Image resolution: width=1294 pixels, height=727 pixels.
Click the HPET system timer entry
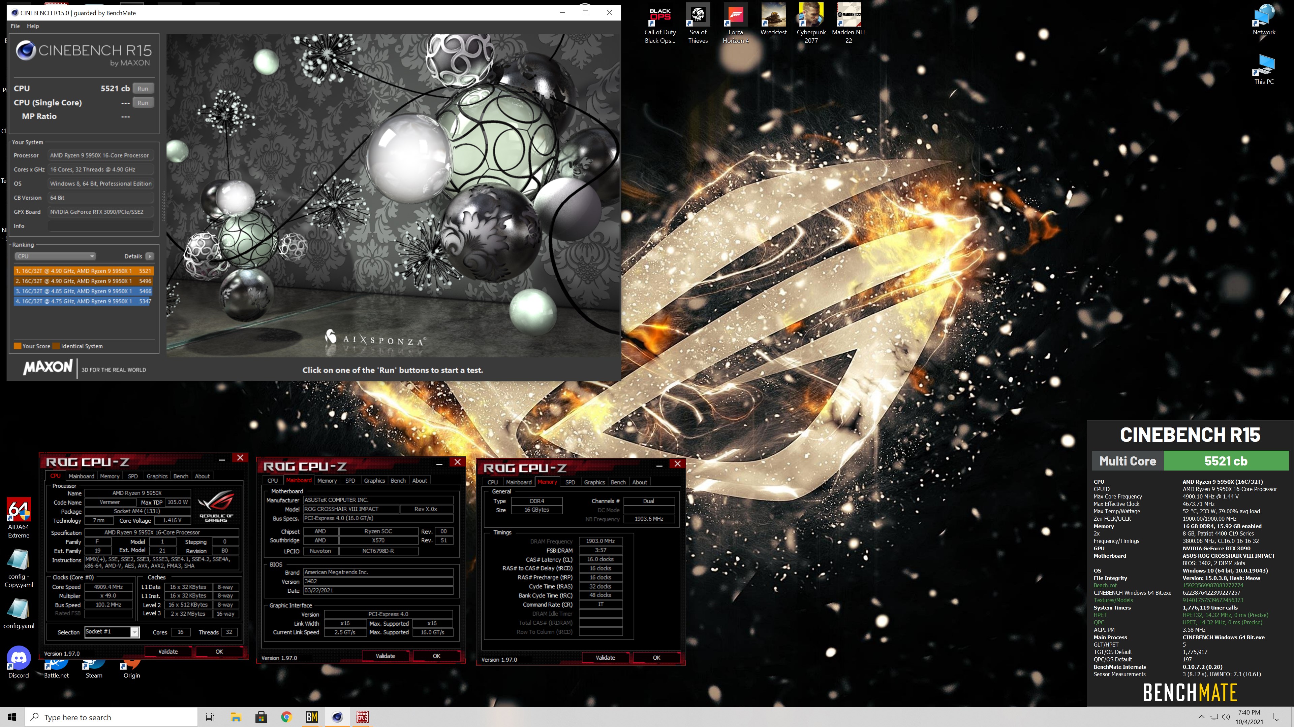1100,615
